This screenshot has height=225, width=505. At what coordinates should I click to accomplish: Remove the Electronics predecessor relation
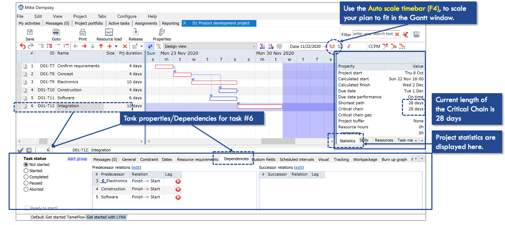tap(178, 181)
